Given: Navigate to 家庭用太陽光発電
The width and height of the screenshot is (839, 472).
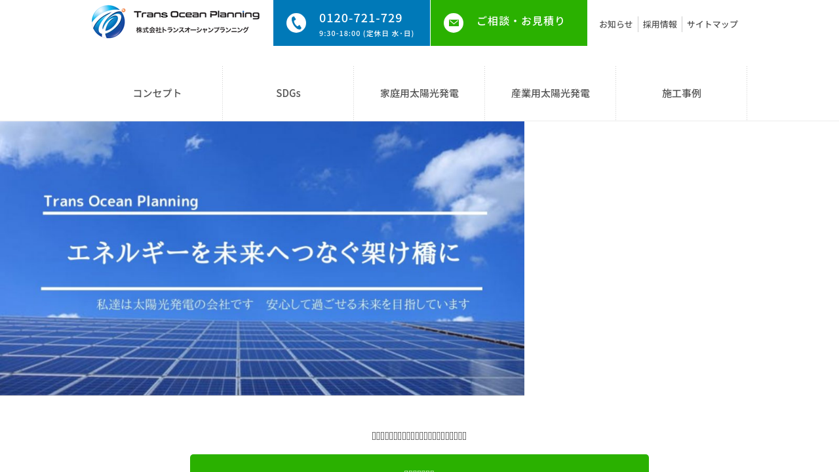Looking at the screenshot, I should pos(419,93).
